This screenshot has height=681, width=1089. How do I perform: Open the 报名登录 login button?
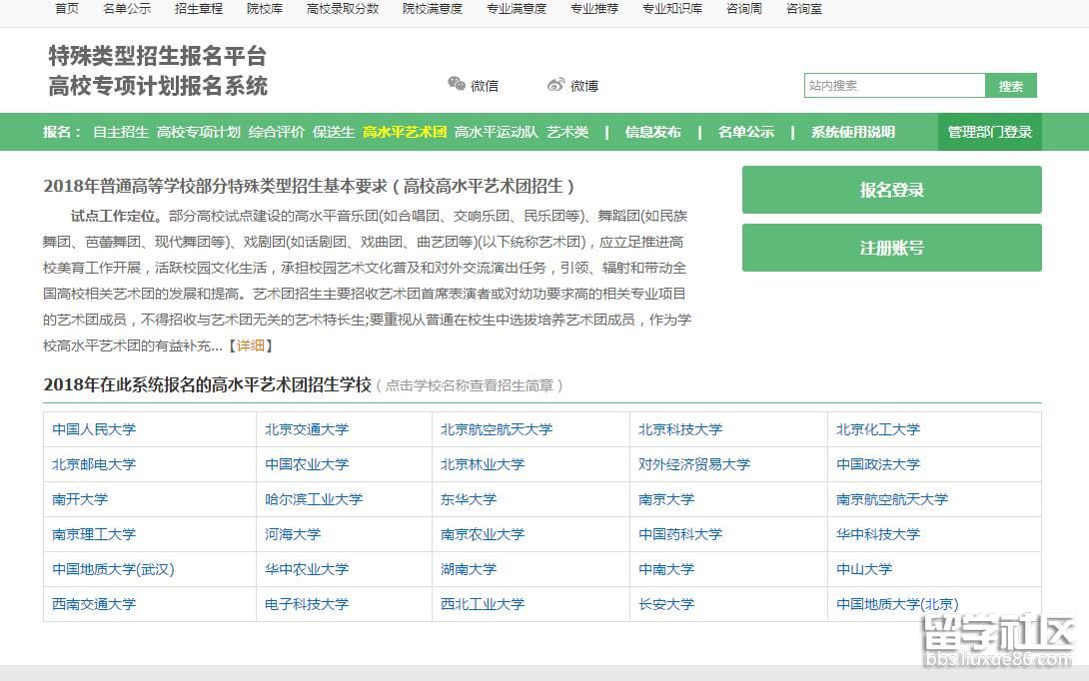click(891, 190)
